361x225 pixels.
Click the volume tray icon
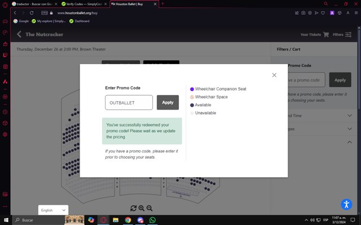click(x=312, y=220)
